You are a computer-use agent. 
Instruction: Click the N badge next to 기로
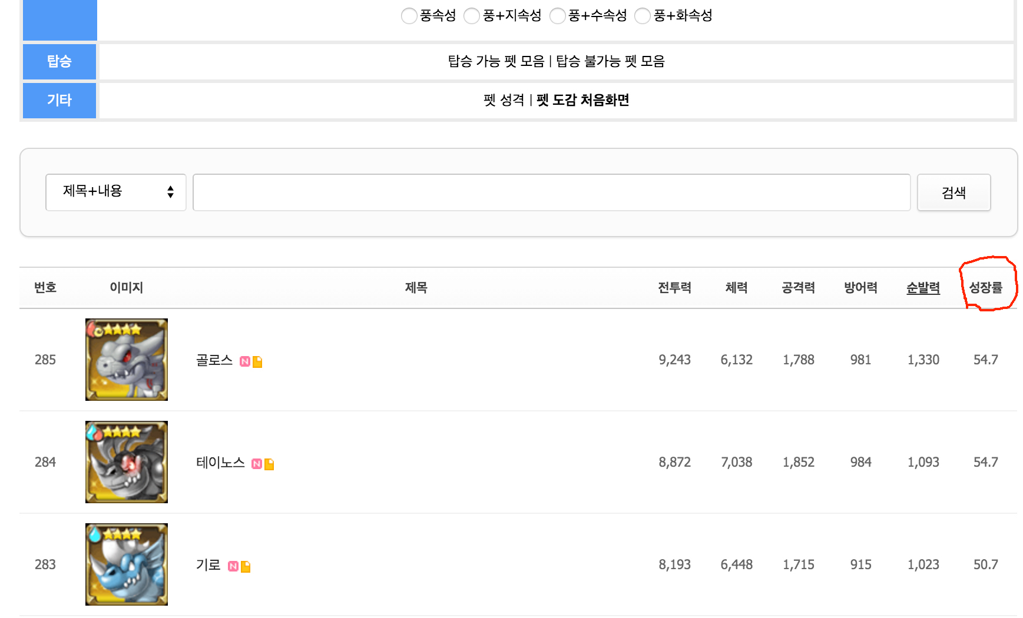tap(233, 566)
